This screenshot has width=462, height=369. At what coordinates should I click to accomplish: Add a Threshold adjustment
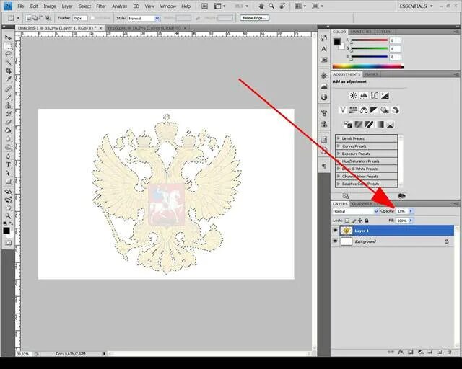point(369,125)
